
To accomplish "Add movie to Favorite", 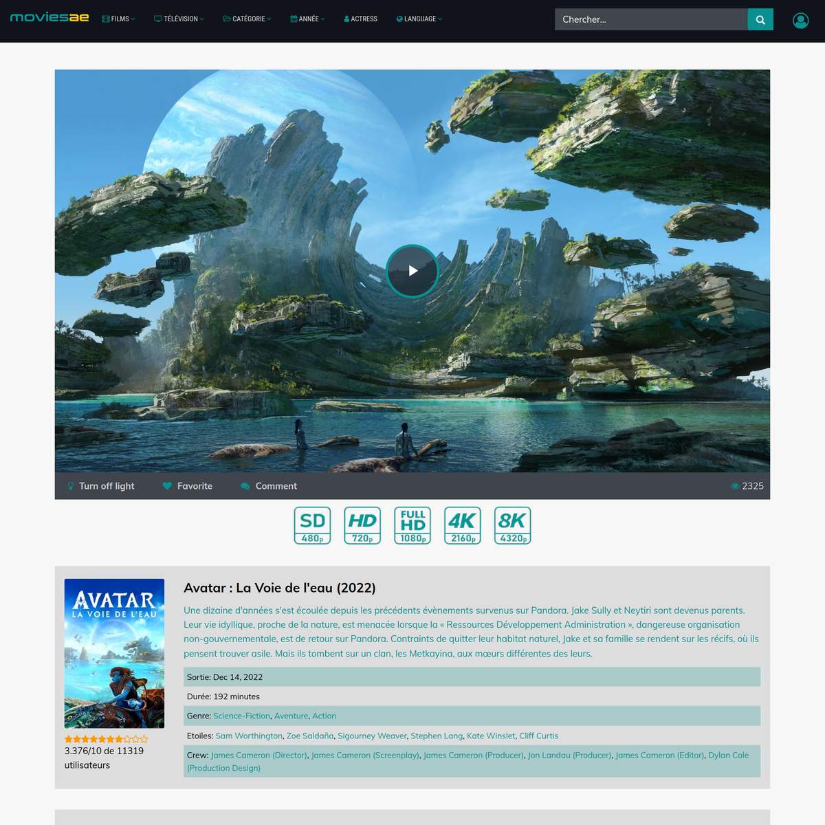I will tap(188, 486).
